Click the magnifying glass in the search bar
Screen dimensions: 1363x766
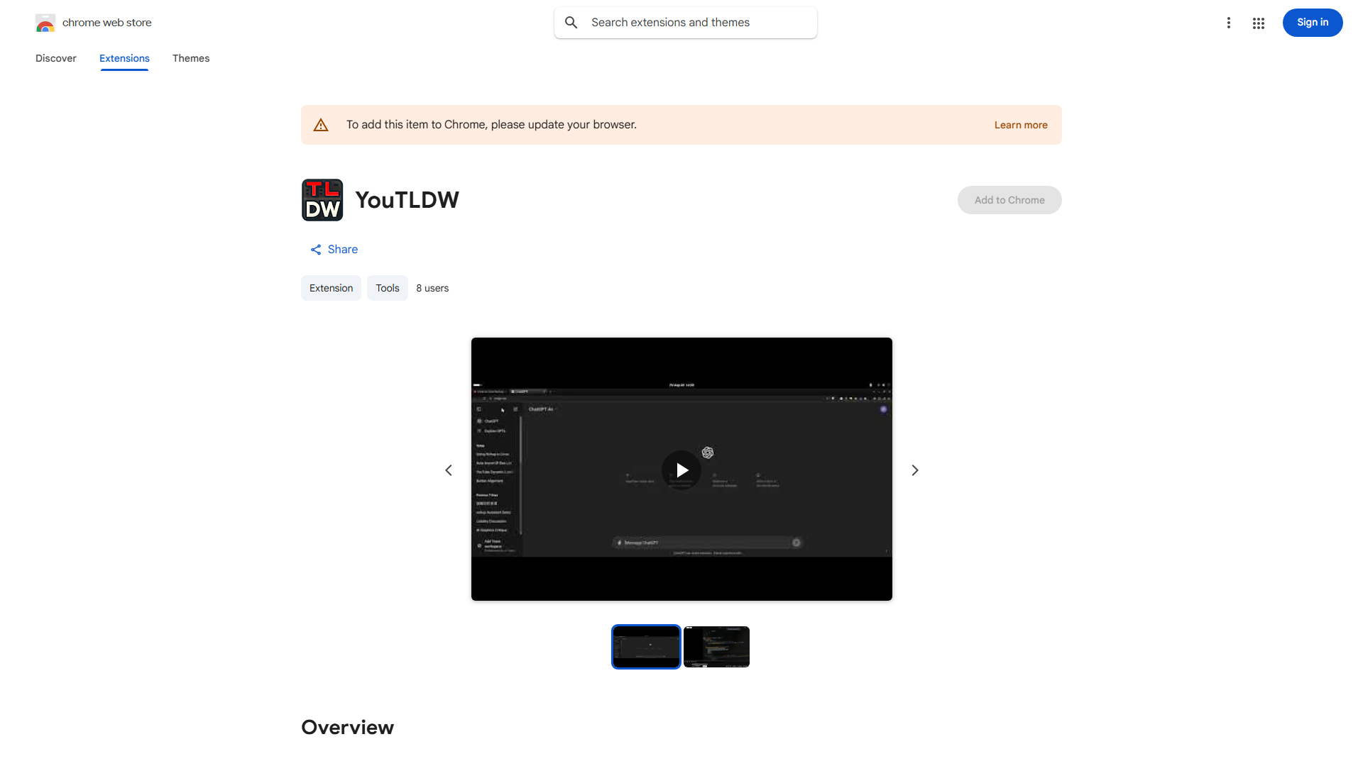571,22
